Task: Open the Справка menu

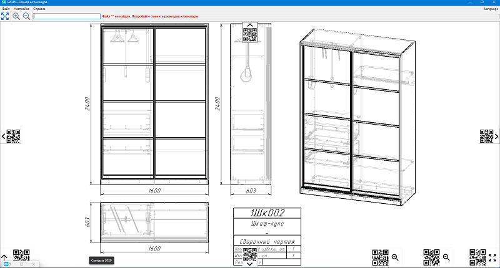Action: [x=39, y=9]
